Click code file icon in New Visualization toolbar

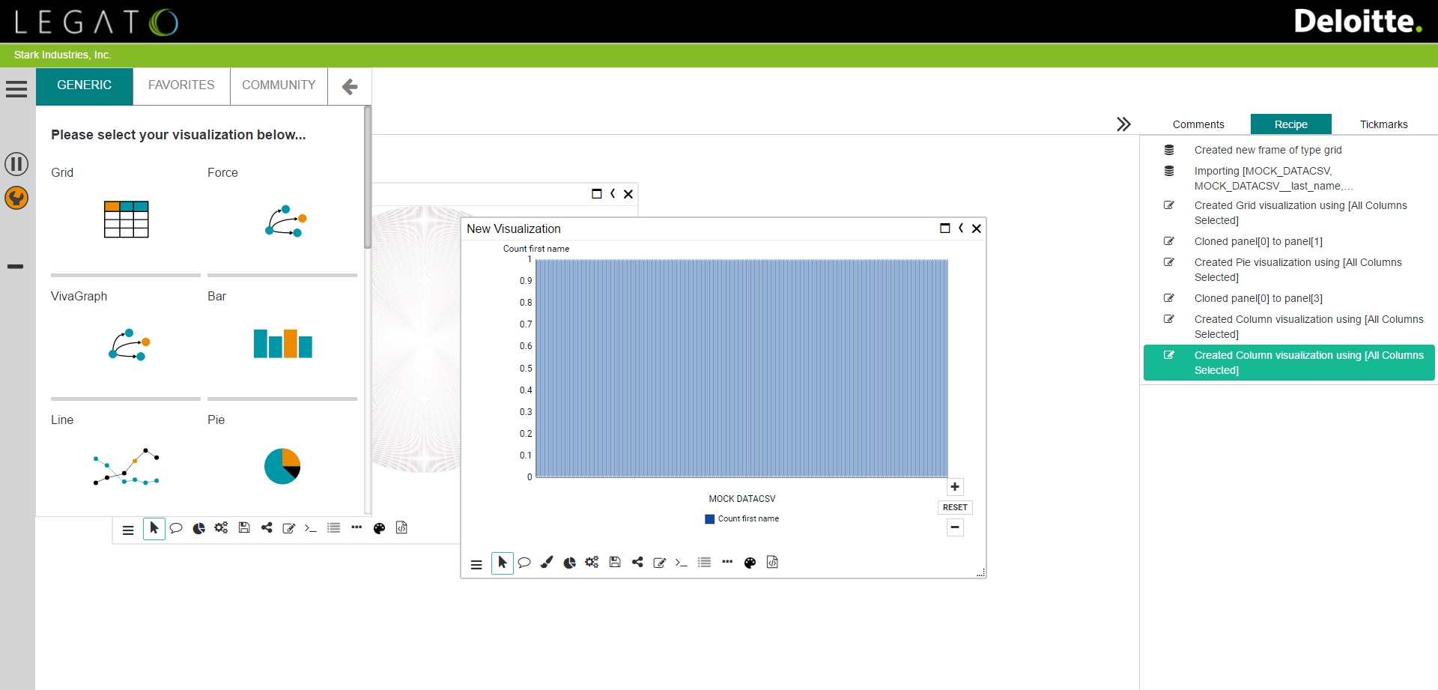pyautogui.click(x=772, y=562)
